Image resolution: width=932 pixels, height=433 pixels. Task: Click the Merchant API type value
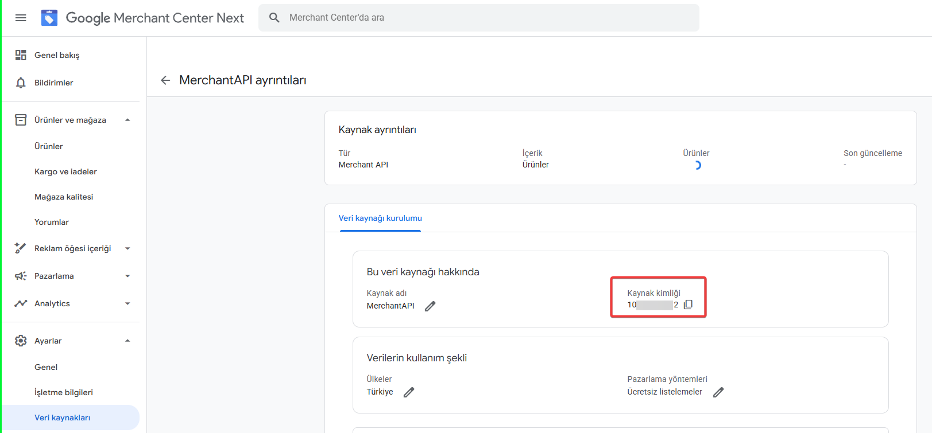pyautogui.click(x=363, y=165)
